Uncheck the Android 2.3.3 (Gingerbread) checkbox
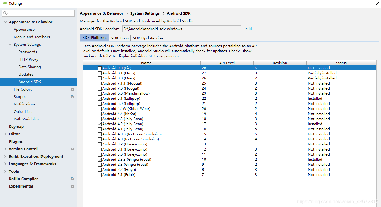The height and width of the screenshot is (207, 381). (x=100, y=160)
